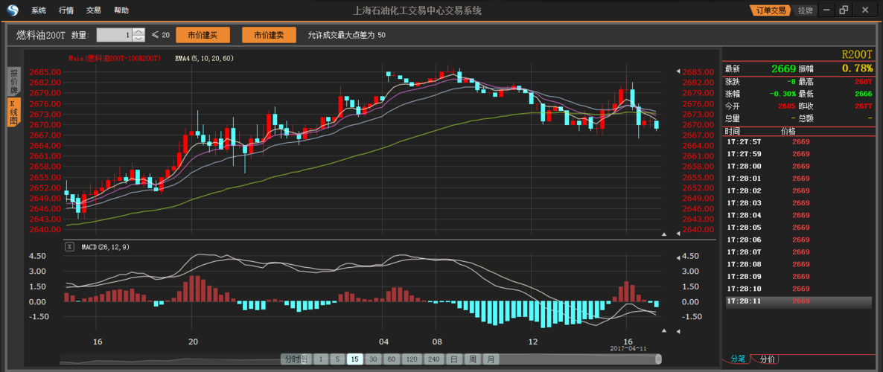This screenshot has height=372, width=883.
Task: Select the 周 (weekly) chart period
Action: click(473, 359)
